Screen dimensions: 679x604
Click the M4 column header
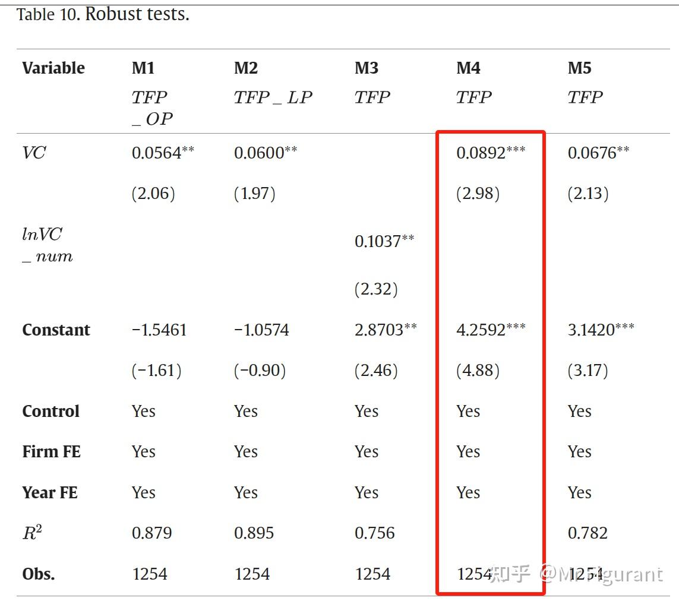(x=468, y=68)
